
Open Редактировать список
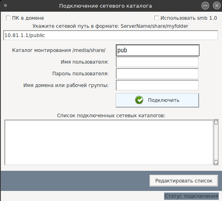click(184, 181)
